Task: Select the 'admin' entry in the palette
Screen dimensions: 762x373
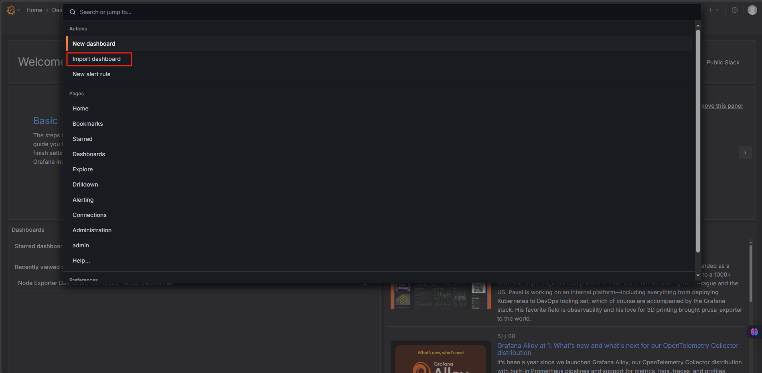Action: (x=379, y=245)
